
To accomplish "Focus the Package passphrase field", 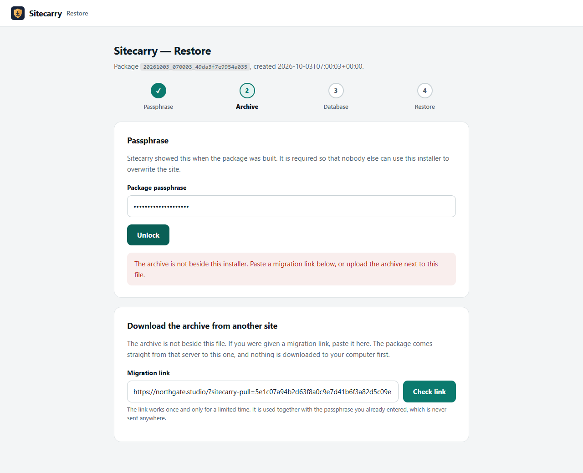I will pos(291,206).
